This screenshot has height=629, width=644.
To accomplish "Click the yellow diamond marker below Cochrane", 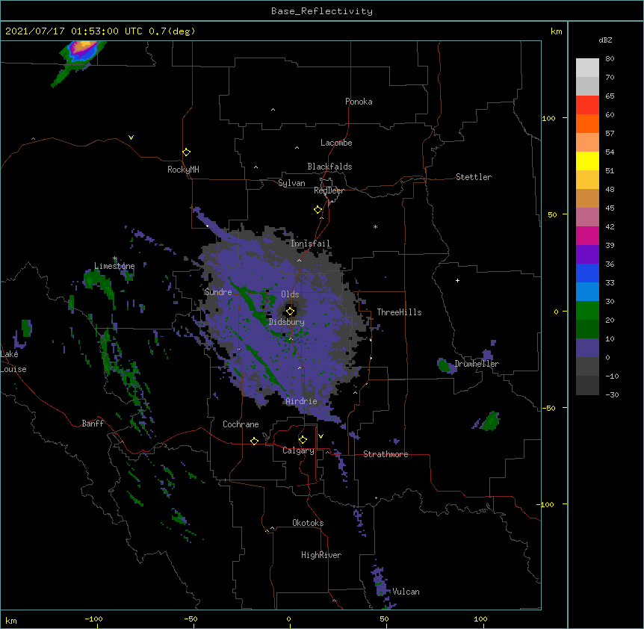I will pos(254,441).
